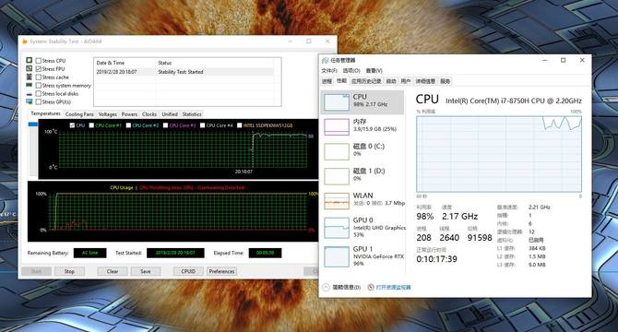618x332 pixels.
Task: Check the CPU Core #1 graph checkbox
Action: [91, 125]
